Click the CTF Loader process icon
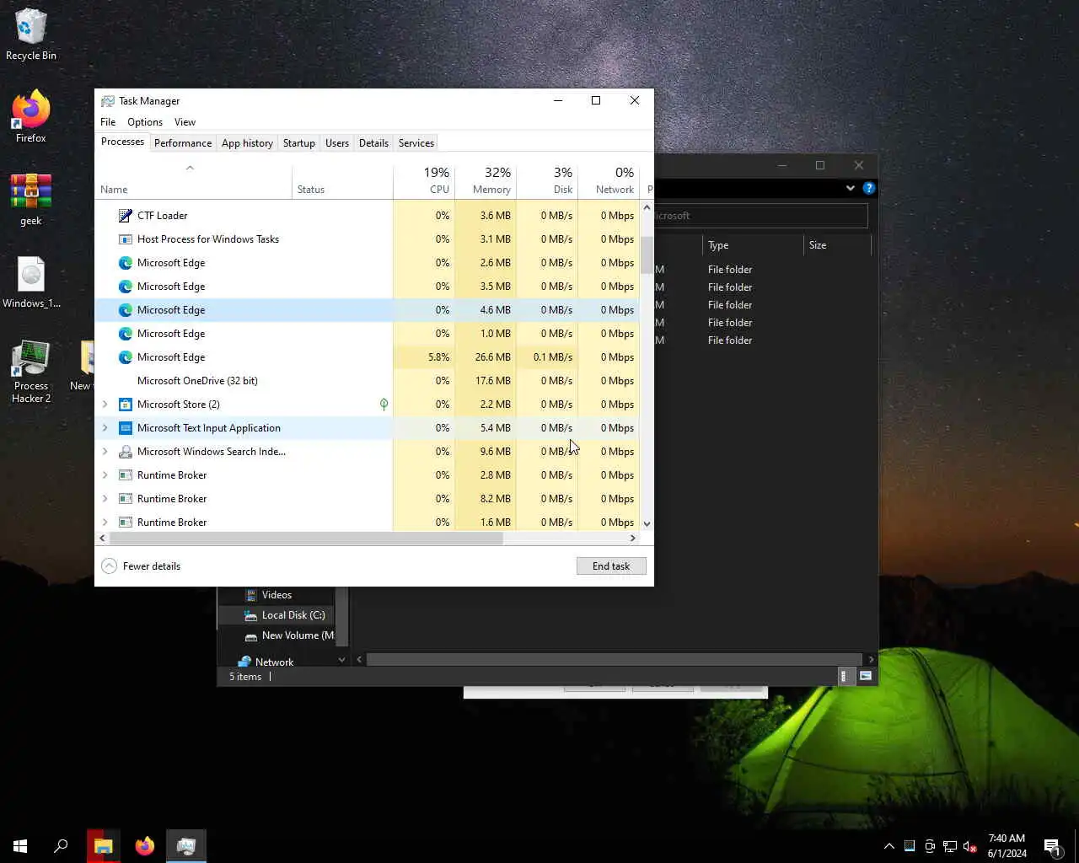This screenshot has width=1079, height=863. (126, 216)
